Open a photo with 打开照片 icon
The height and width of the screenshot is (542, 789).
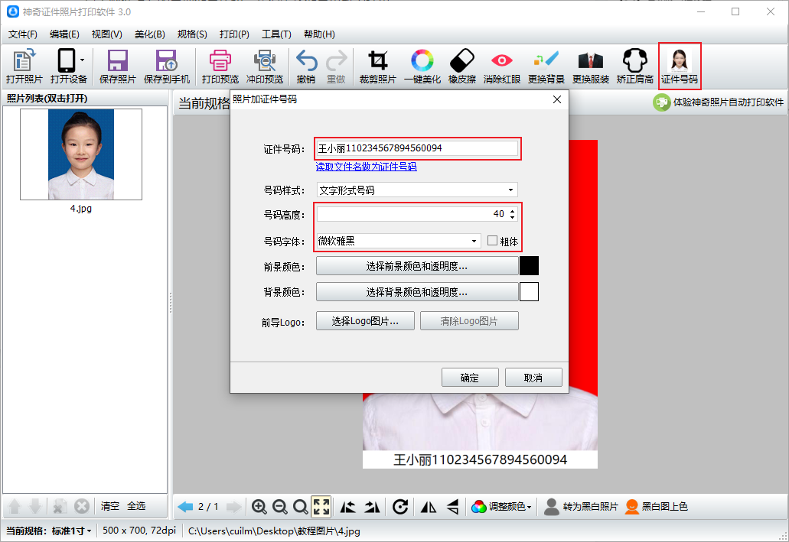[24, 66]
